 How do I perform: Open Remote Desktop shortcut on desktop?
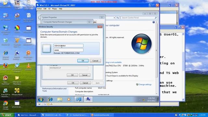click(17, 55)
